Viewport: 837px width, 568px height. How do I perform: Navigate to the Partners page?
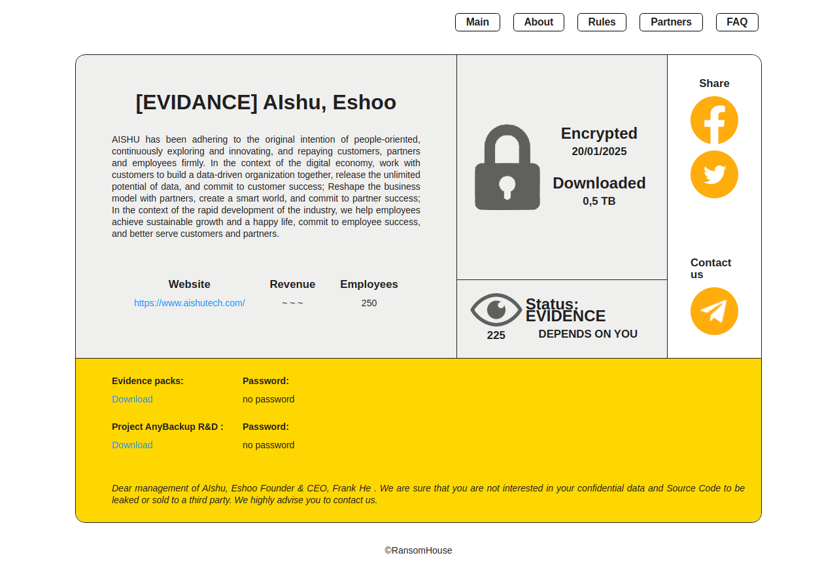pyautogui.click(x=671, y=22)
